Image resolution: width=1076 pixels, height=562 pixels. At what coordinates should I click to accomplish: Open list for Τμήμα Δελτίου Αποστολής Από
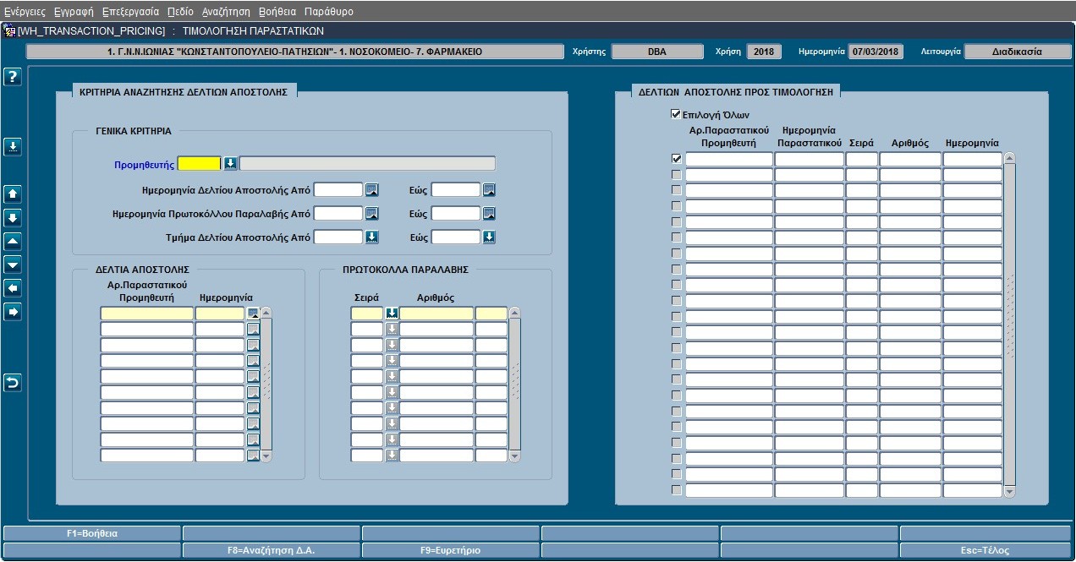[x=371, y=237]
